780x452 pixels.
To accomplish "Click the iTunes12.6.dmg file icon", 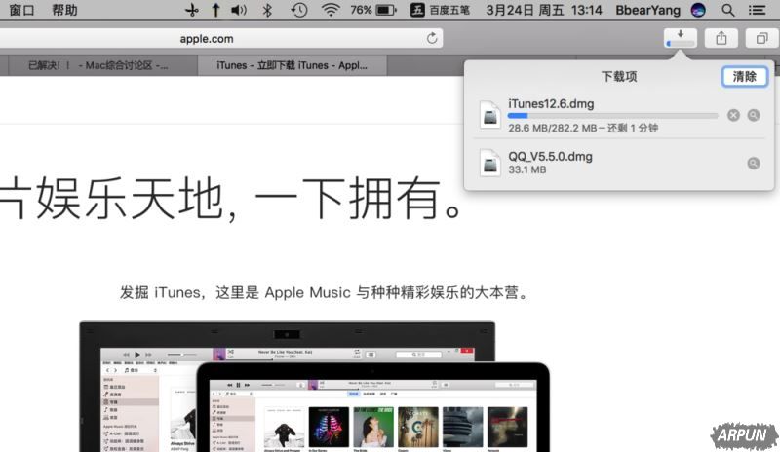I will [x=490, y=115].
